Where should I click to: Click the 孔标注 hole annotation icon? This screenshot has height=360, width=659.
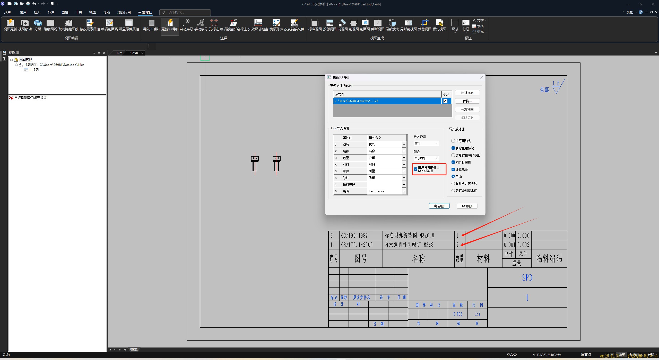[214, 25]
